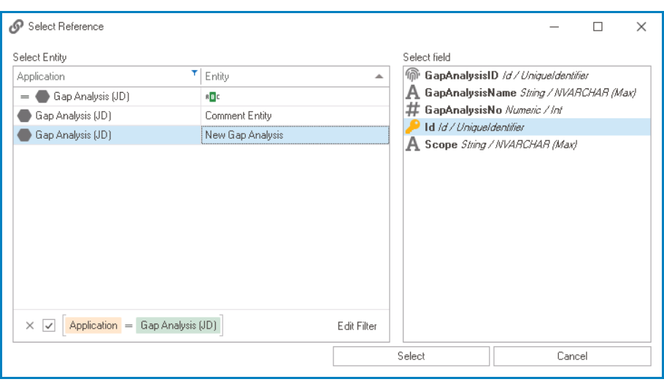Click the string type icon beside Scope

pyautogui.click(x=412, y=145)
